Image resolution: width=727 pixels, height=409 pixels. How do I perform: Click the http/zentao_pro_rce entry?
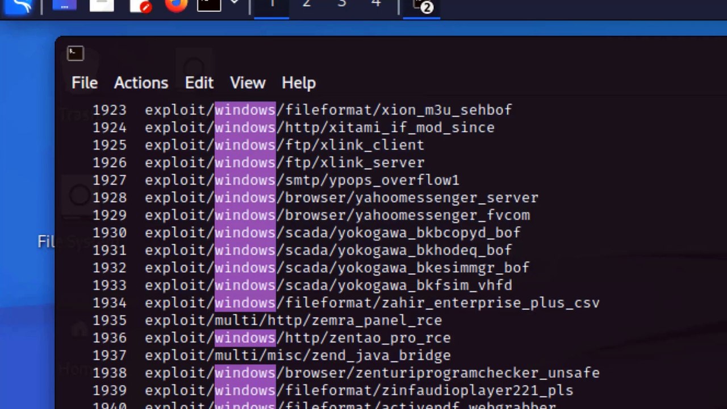pyautogui.click(x=271, y=338)
